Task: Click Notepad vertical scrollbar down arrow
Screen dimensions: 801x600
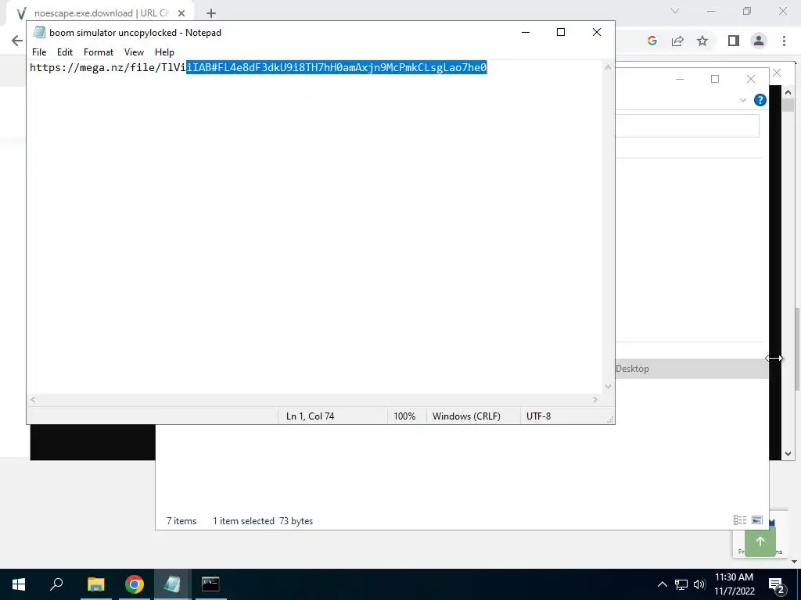Action: (x=608, y=386)
